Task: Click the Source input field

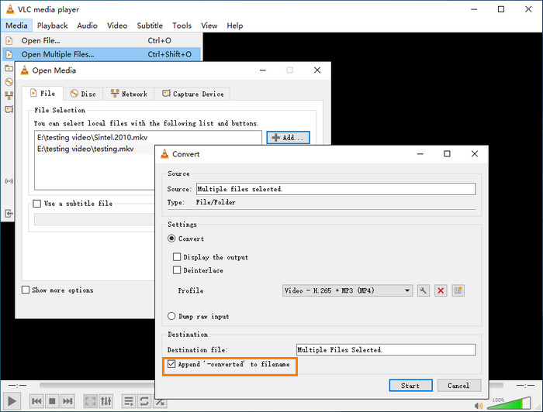Action: click(336, 189)
